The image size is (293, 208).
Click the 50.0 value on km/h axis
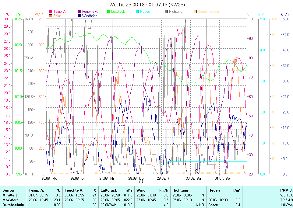[286, 19]
